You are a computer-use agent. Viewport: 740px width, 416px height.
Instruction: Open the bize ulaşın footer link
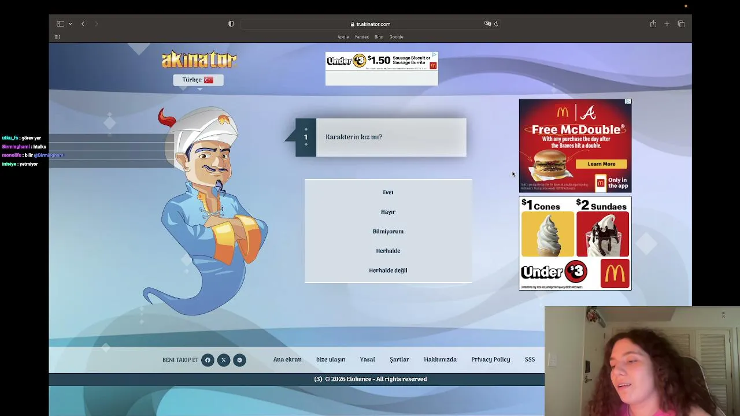[331, 359]
